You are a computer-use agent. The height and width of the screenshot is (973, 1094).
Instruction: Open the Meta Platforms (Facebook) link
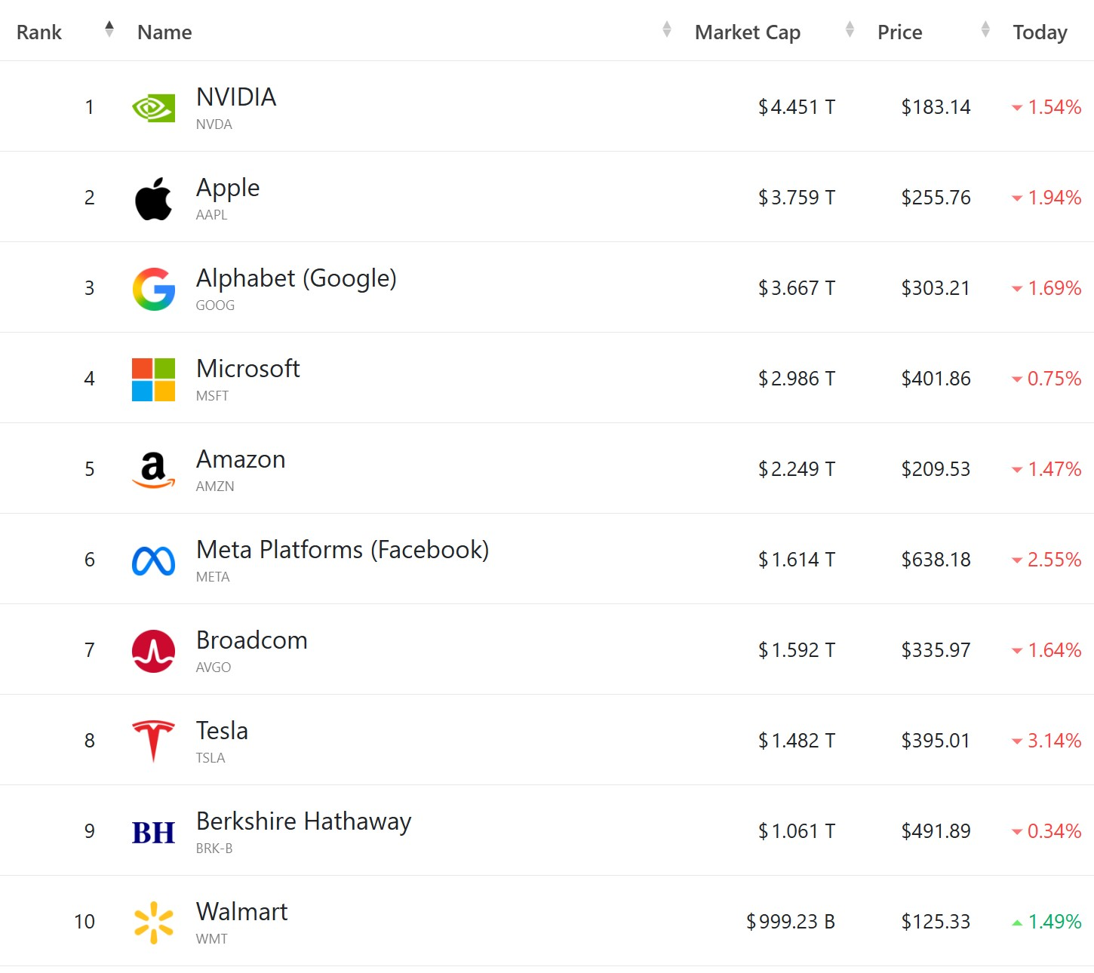coord(343,550)
